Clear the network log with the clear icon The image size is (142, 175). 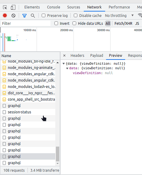coord(13,15)
